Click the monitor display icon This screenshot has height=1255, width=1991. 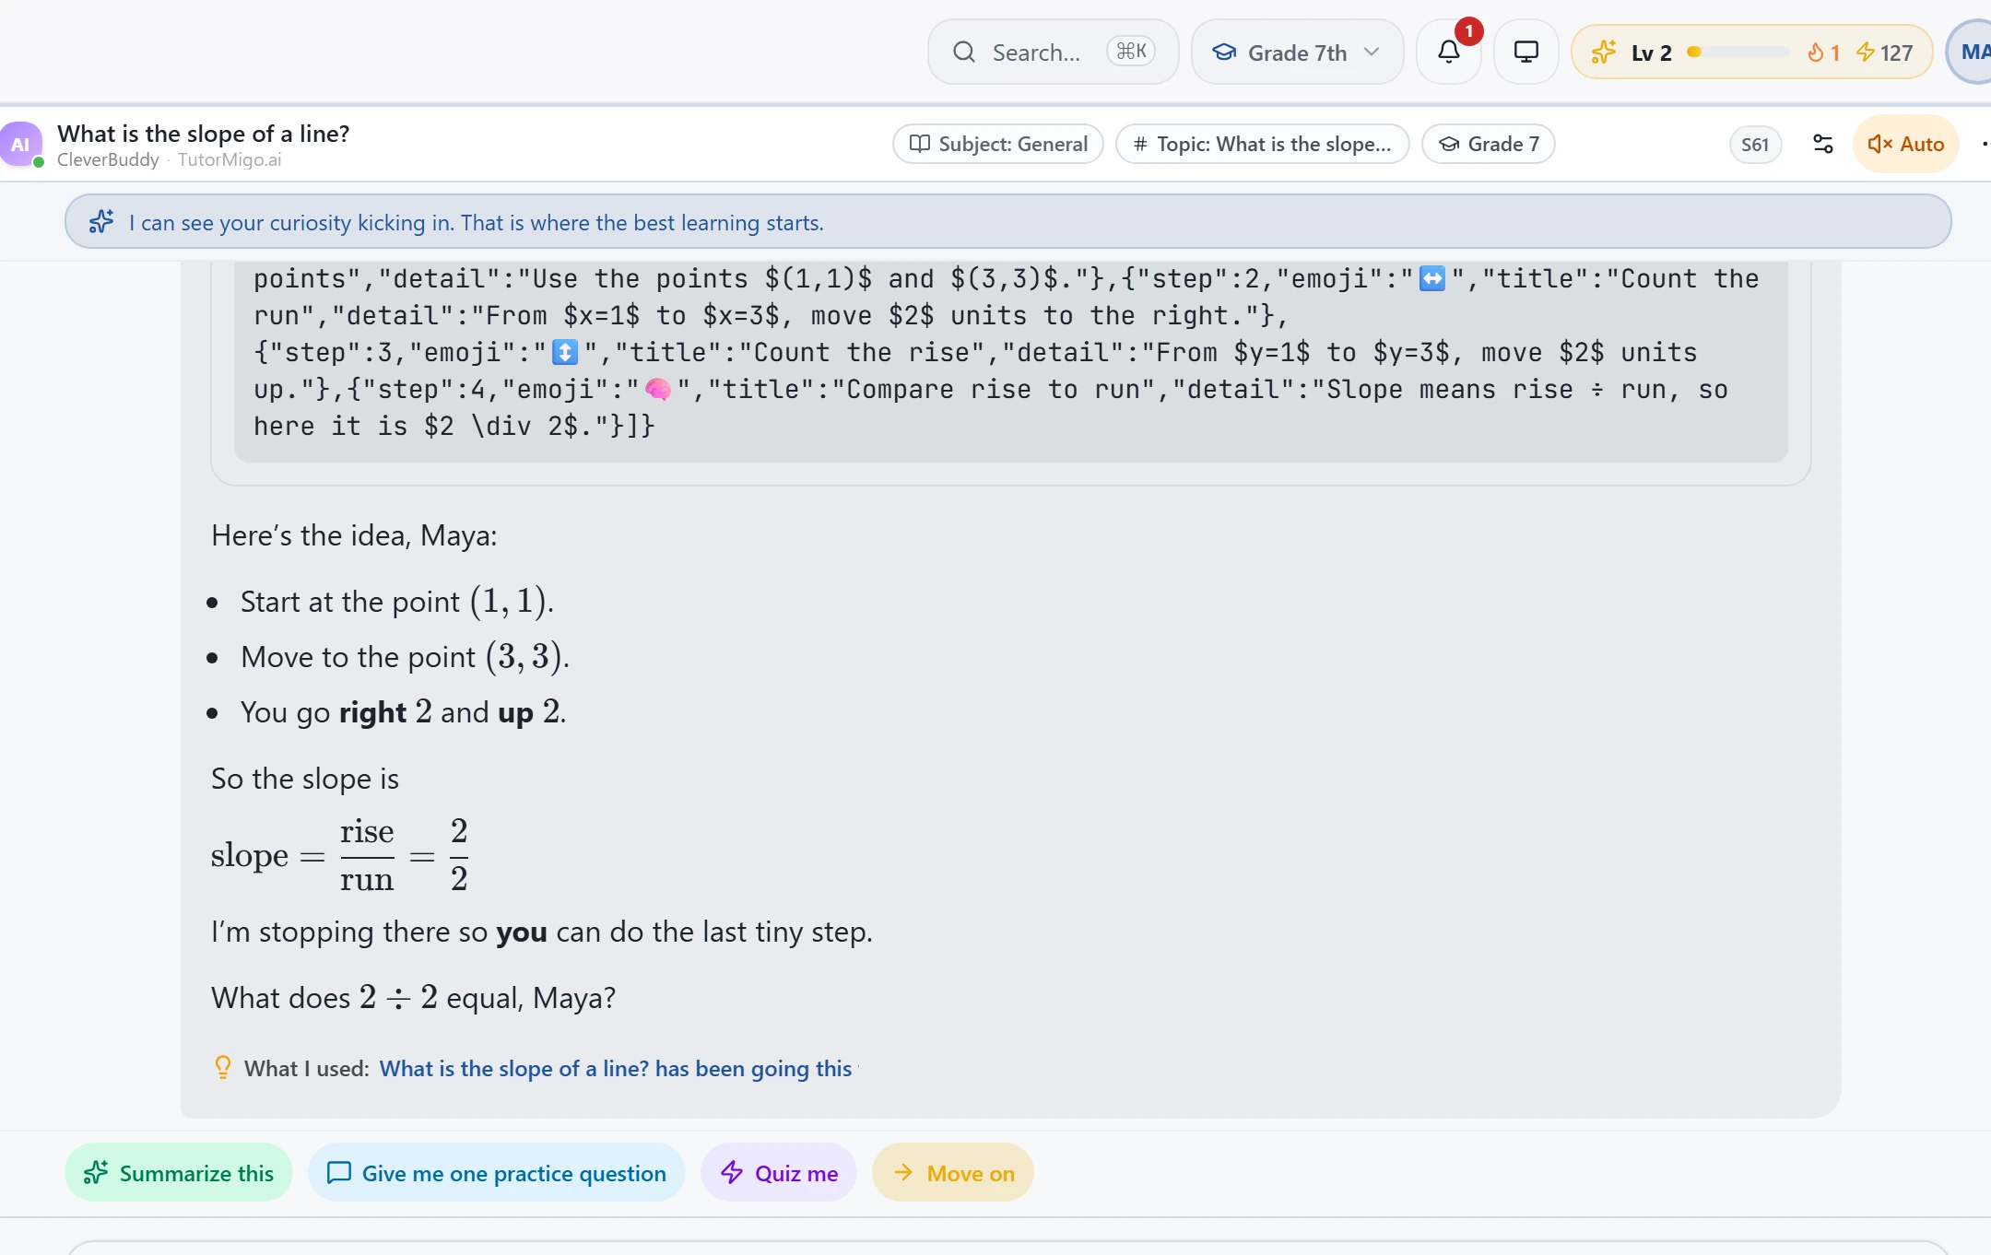(1526, 53)
